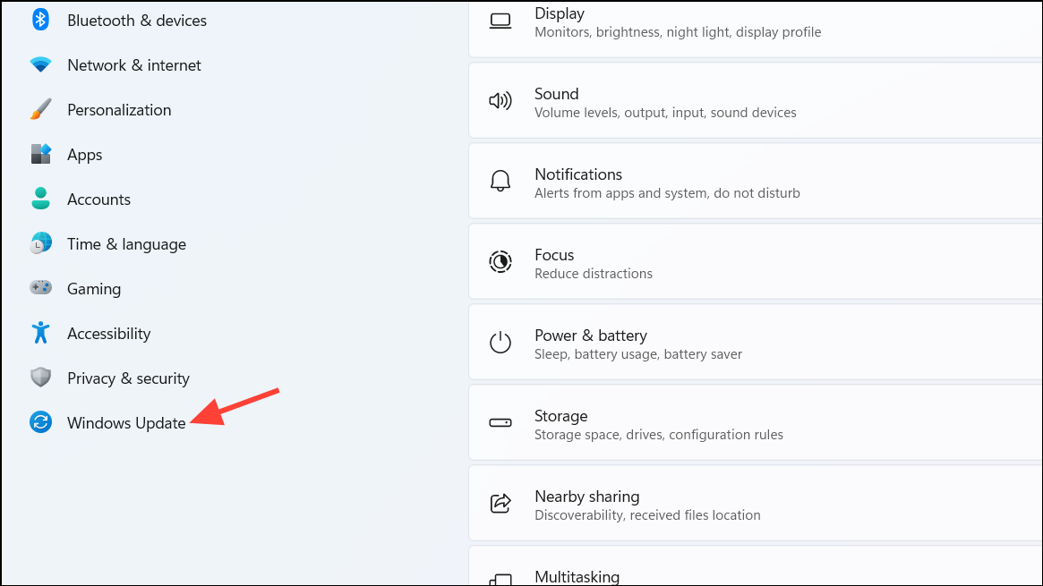Viewport: 1043px width, 586px height.
Task: Click the Apps icon in the sidebar
Action: [40, 153]
